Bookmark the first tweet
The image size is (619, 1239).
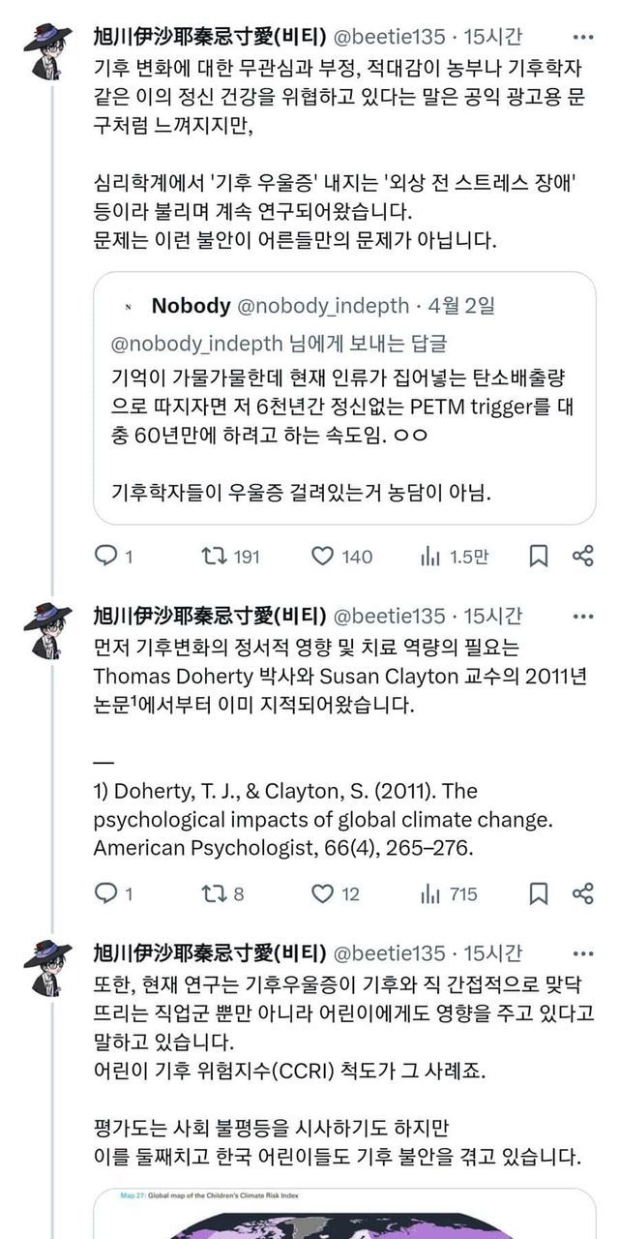tap(539, 556)
